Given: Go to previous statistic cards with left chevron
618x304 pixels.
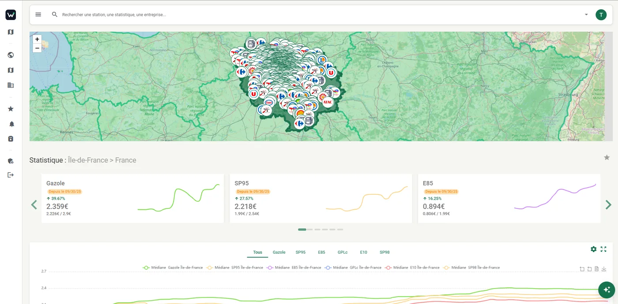Looking at the screenshot, I should [x=34, y=204].
